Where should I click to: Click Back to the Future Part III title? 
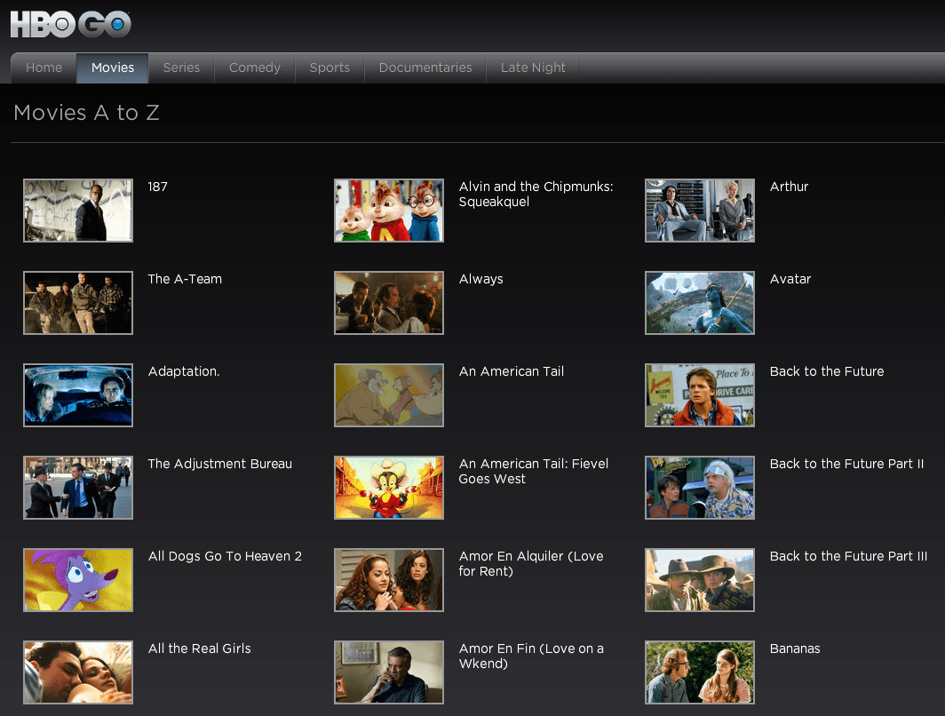(x=848, y=556)
